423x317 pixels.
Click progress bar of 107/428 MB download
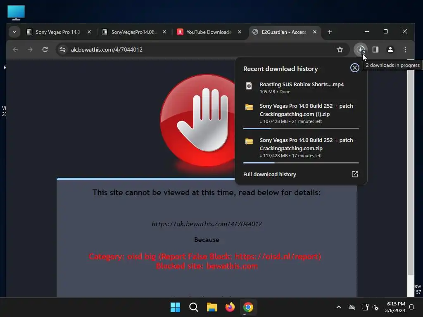coord(301,129)
